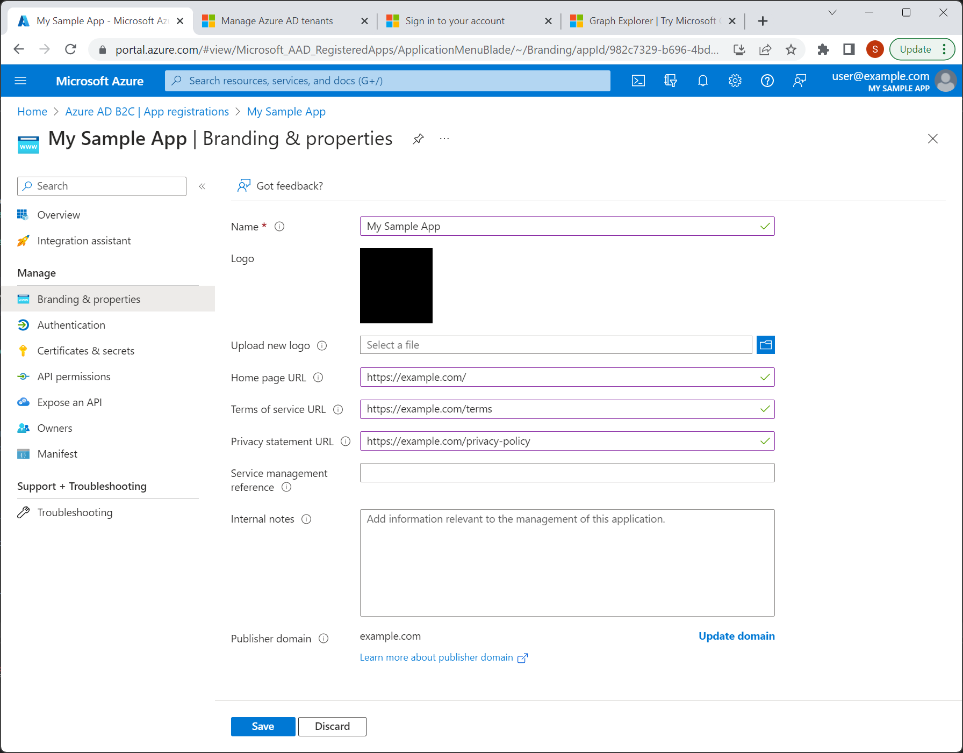Open the browser tab search chevron
Image resolution: width=963 pixels, height=753 pixels.
coord(832,12)
